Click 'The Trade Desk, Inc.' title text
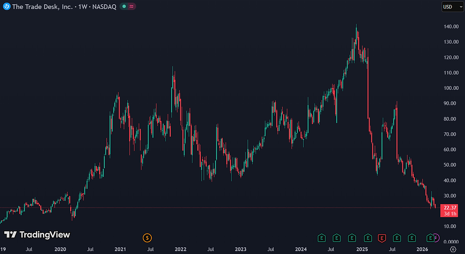 pyautogui.click(x=42, y=7)
